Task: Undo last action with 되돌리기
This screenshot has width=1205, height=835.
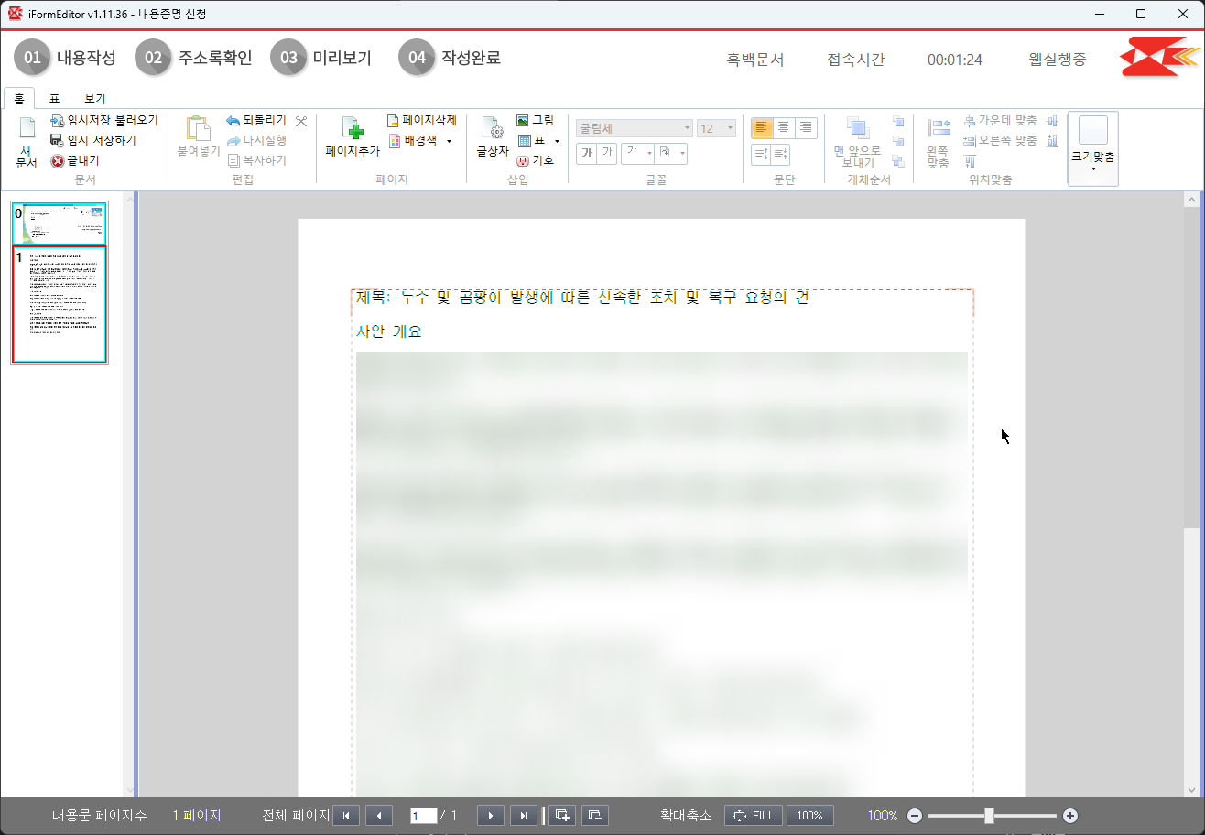Action: point(255,120)
